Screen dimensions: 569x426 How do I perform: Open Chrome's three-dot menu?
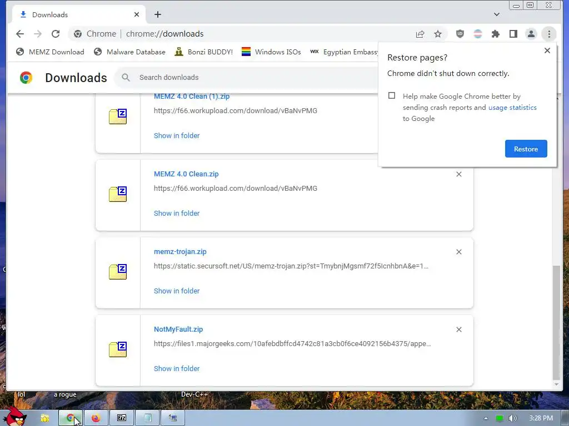(549, 34)
